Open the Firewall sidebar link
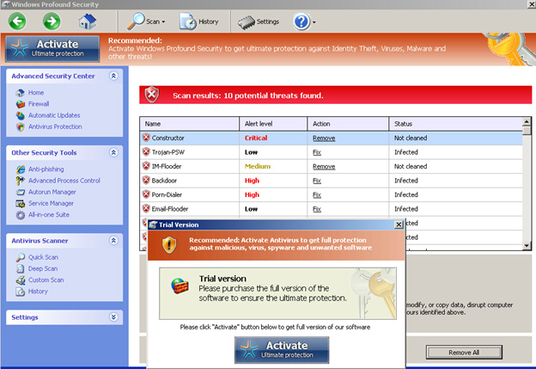The image size is (536, 369). pos(39,104)
